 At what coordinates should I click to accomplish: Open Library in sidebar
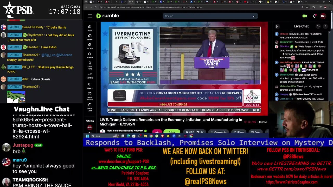[x=90, y=86]
